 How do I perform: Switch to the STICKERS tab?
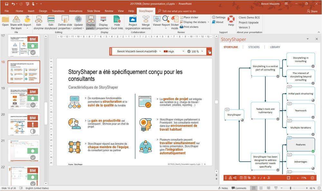[x=254, y=47]
